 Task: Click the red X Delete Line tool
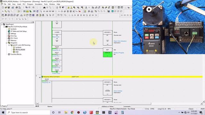[80, 11]
